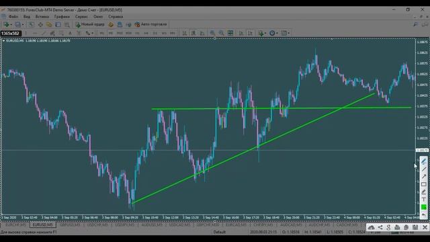Switch to the MN timeframe

(x=173, y=33)
